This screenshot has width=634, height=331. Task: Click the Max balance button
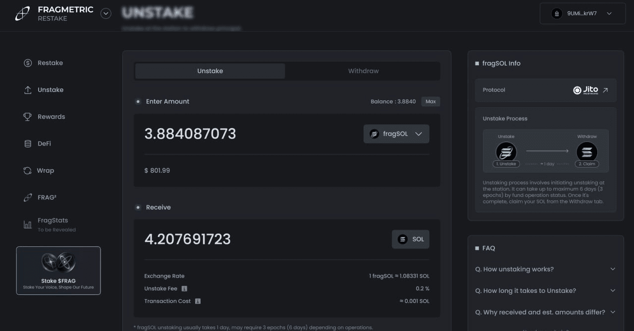(430, 101)
